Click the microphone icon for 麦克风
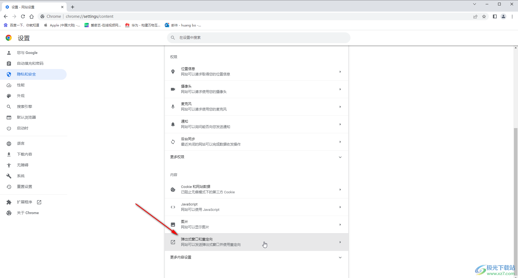Screen dimensions: 518x278 tap(173, 107)
